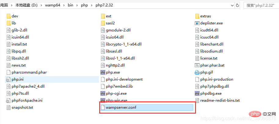Select file name libpq.dll
This screenshot has width=279, height=124.
pyautogui.click(x=19, y=51)
